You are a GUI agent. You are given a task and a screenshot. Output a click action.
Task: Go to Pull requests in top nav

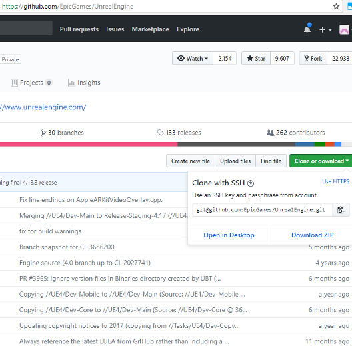pos(79,29)
